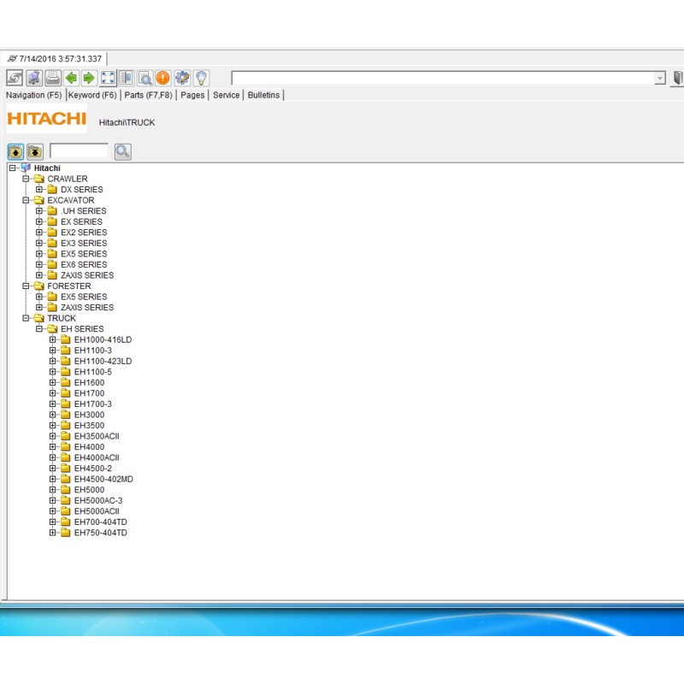Screen dimensions: 684x684
Task: Select the EX SERIES tree item
Action: pyautogui.click(x=81, y=221)
